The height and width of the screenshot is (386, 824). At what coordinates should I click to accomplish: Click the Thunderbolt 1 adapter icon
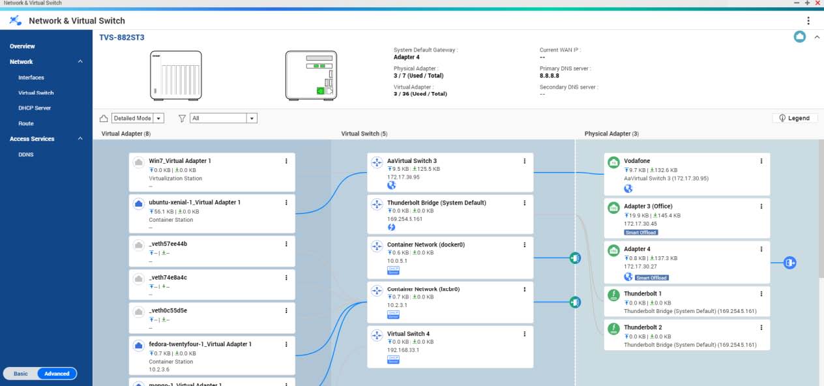(x=613, y=295)
